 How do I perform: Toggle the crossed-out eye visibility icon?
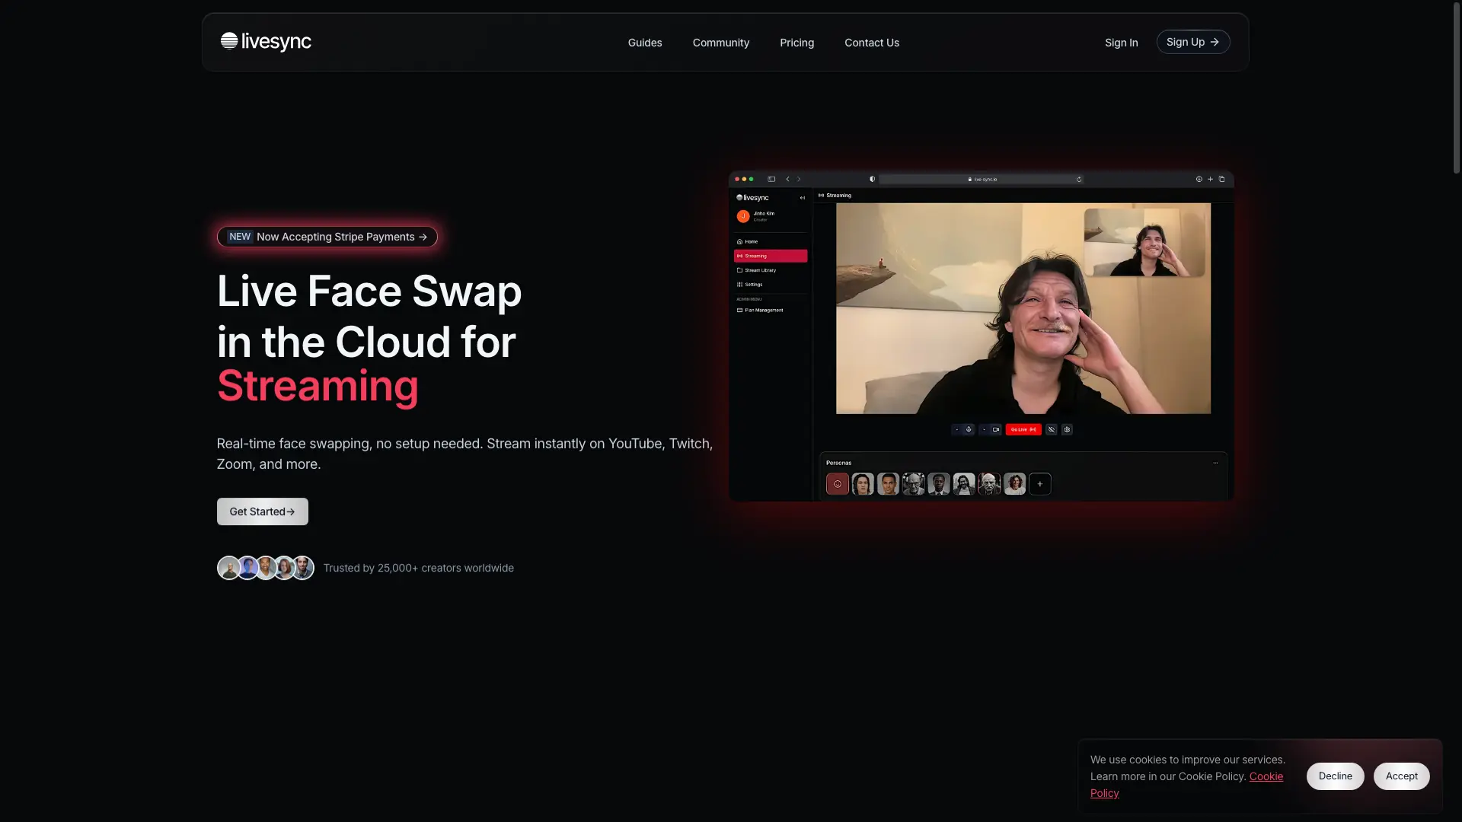[1051, 429]
